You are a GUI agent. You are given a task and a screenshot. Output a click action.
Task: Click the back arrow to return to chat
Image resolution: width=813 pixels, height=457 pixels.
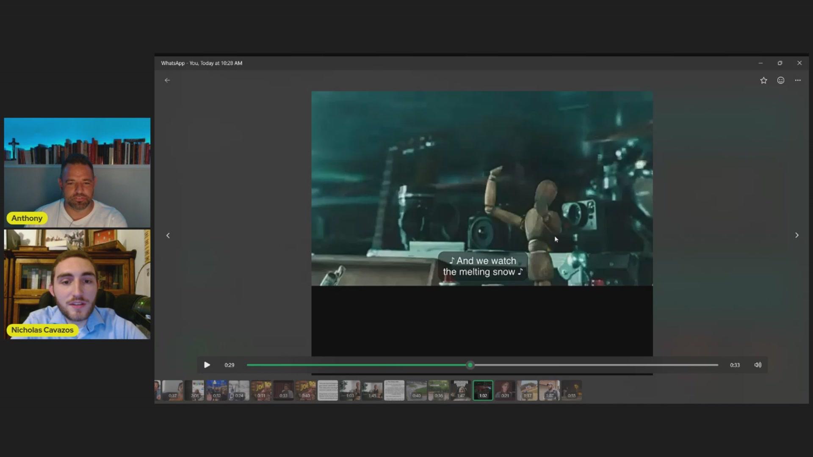pyautogui.click(x=167, y=80)
